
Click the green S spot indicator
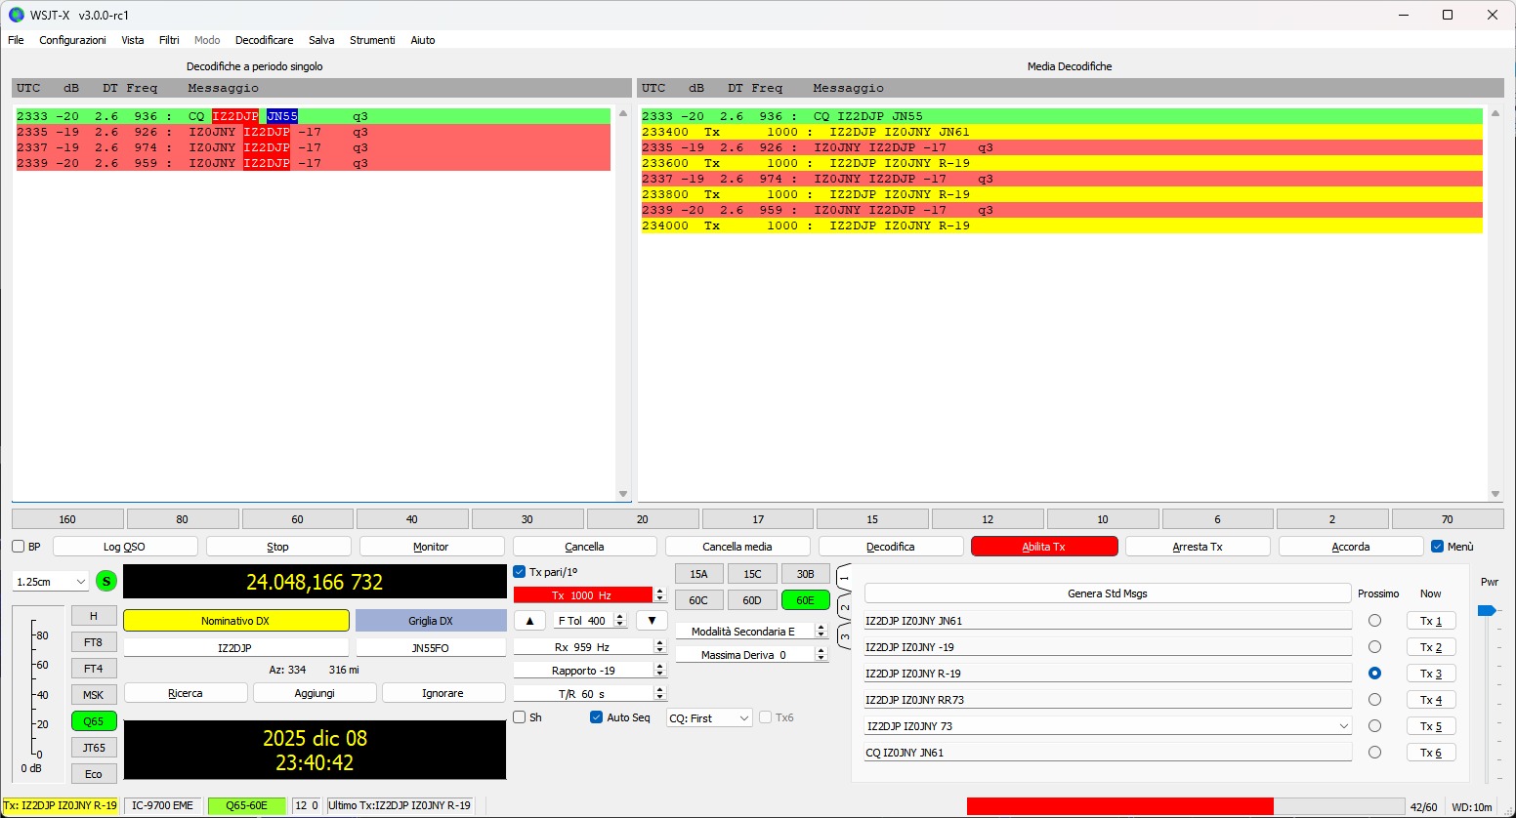105,581
